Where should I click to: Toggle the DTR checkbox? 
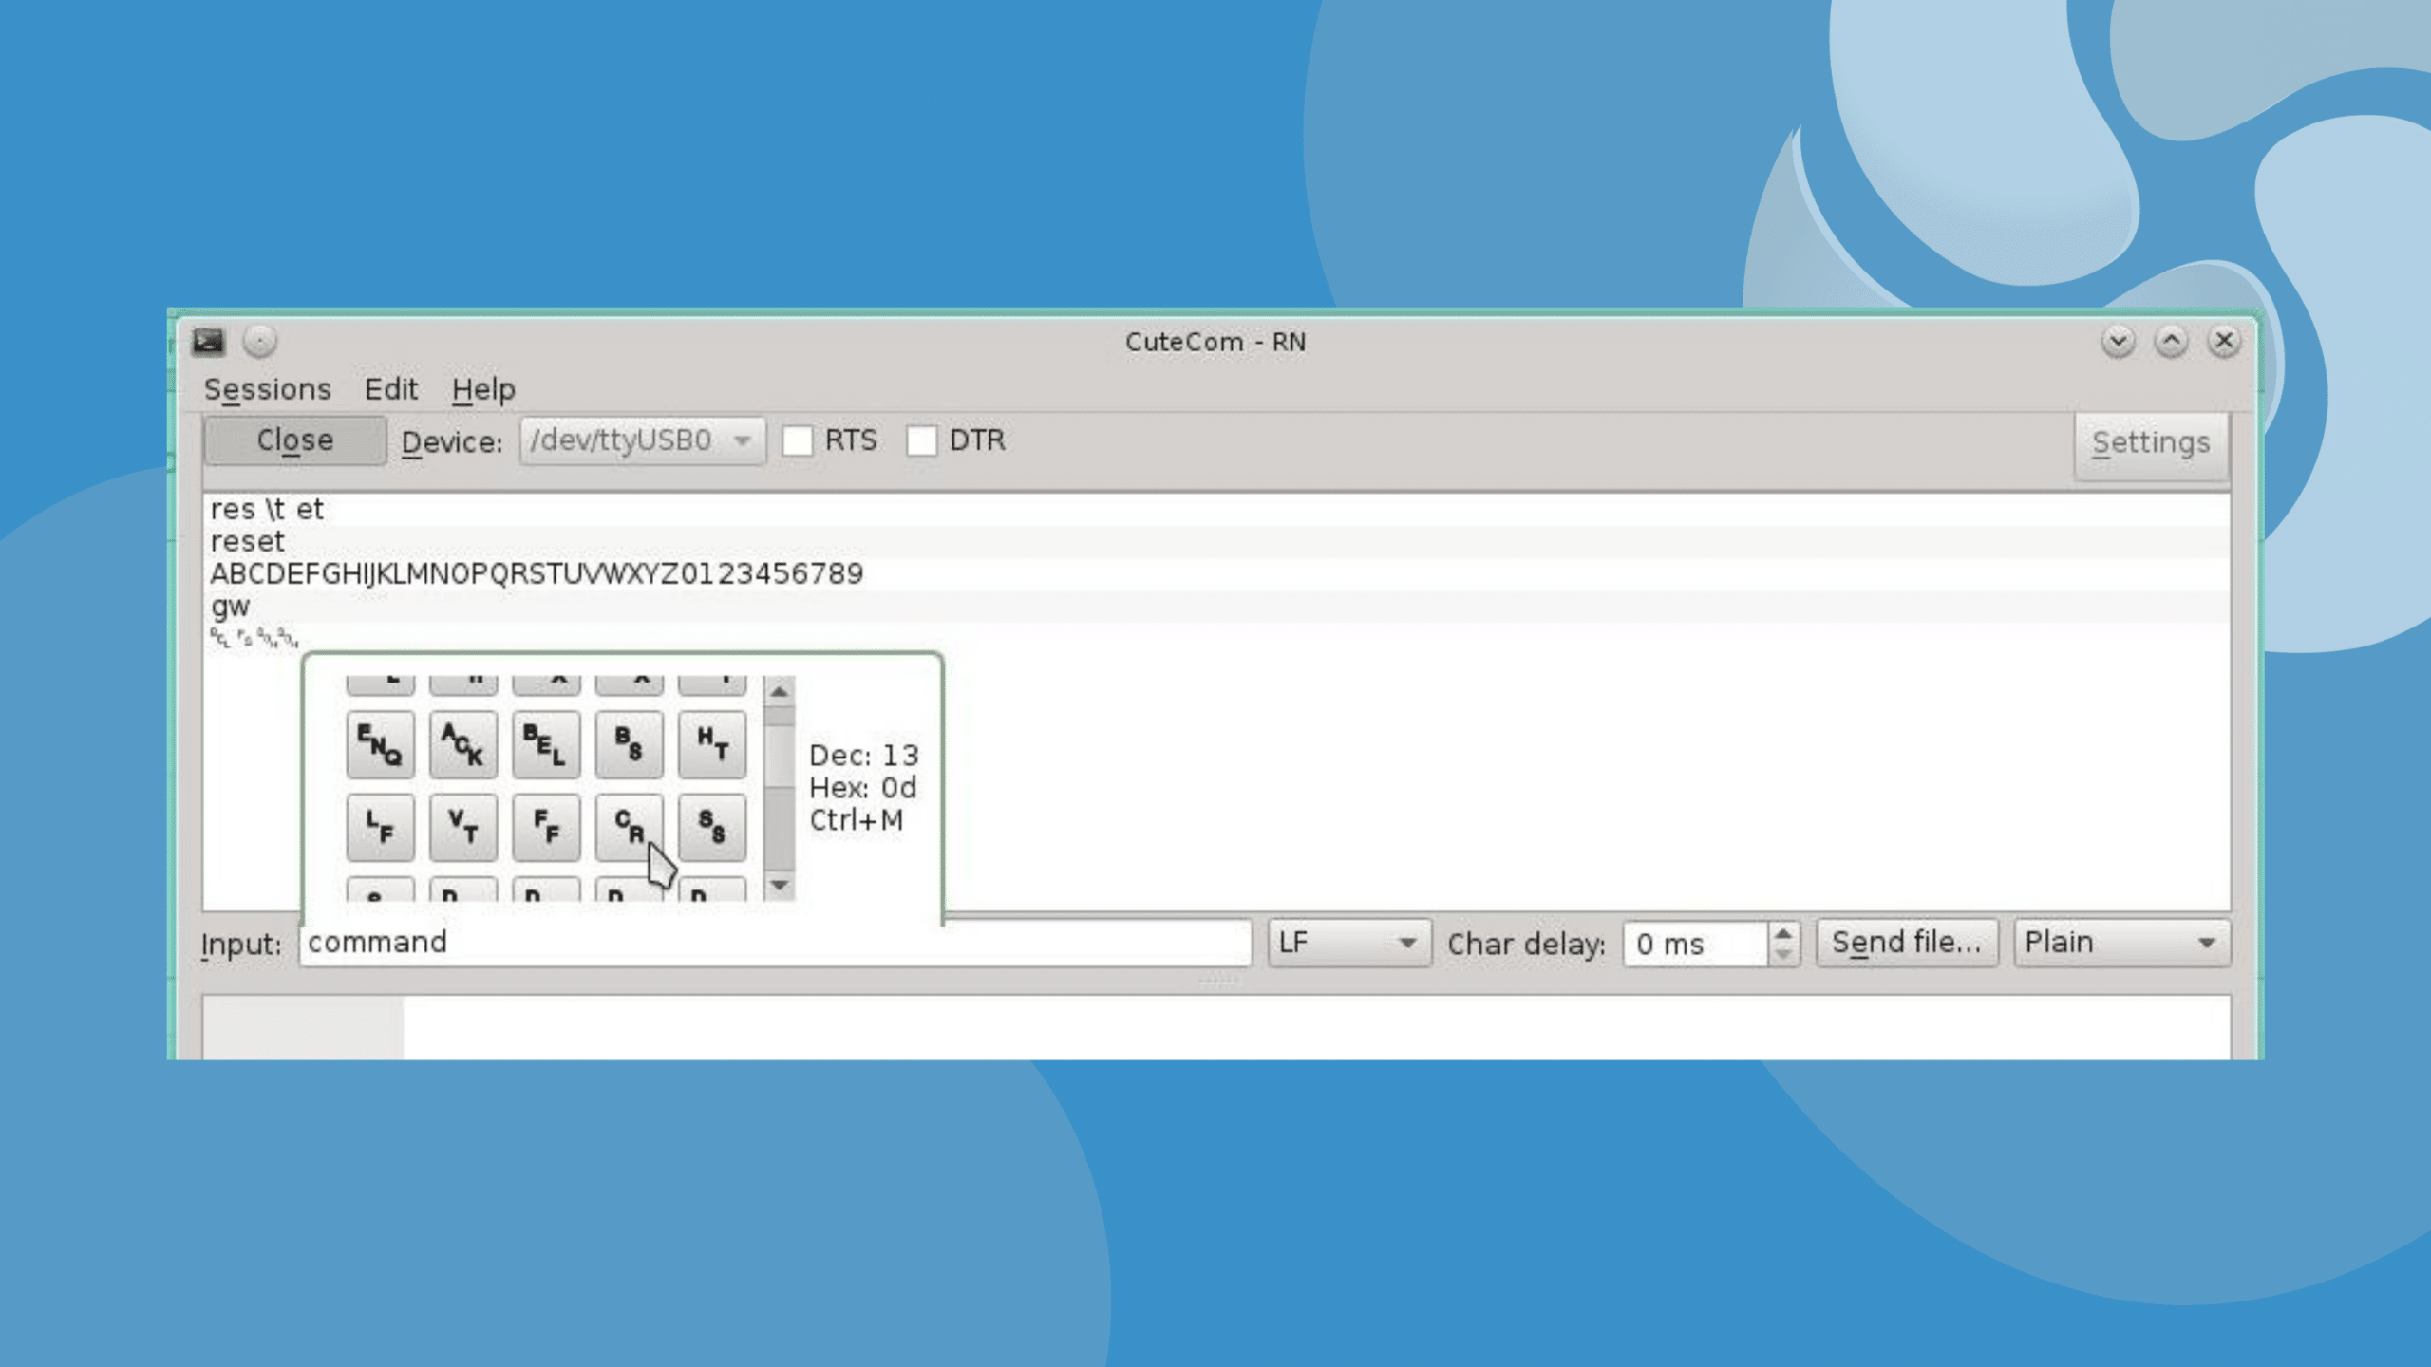pos(921,440)
